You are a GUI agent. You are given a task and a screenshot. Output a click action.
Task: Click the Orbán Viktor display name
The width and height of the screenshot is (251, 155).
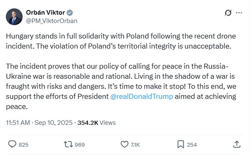[x=45, y=13]
